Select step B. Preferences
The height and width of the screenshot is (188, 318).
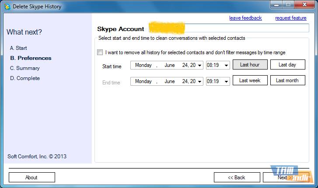(x=30, y=58)
